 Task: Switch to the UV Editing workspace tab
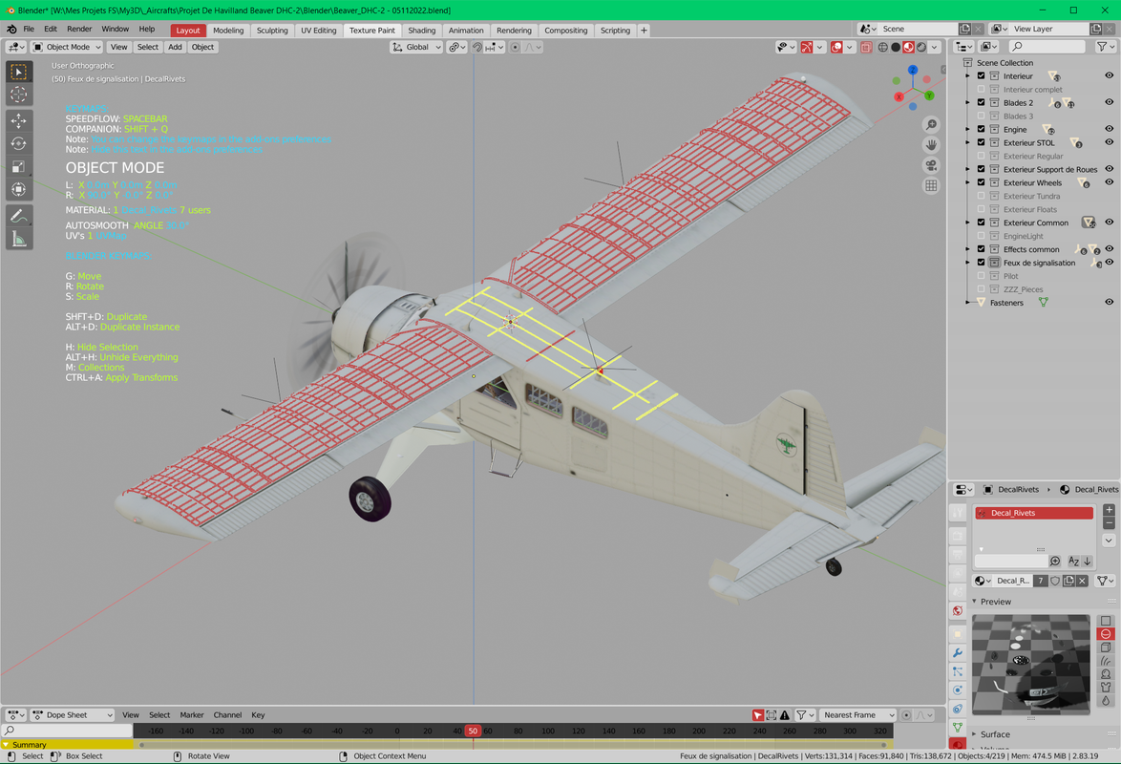click(318, 30)
